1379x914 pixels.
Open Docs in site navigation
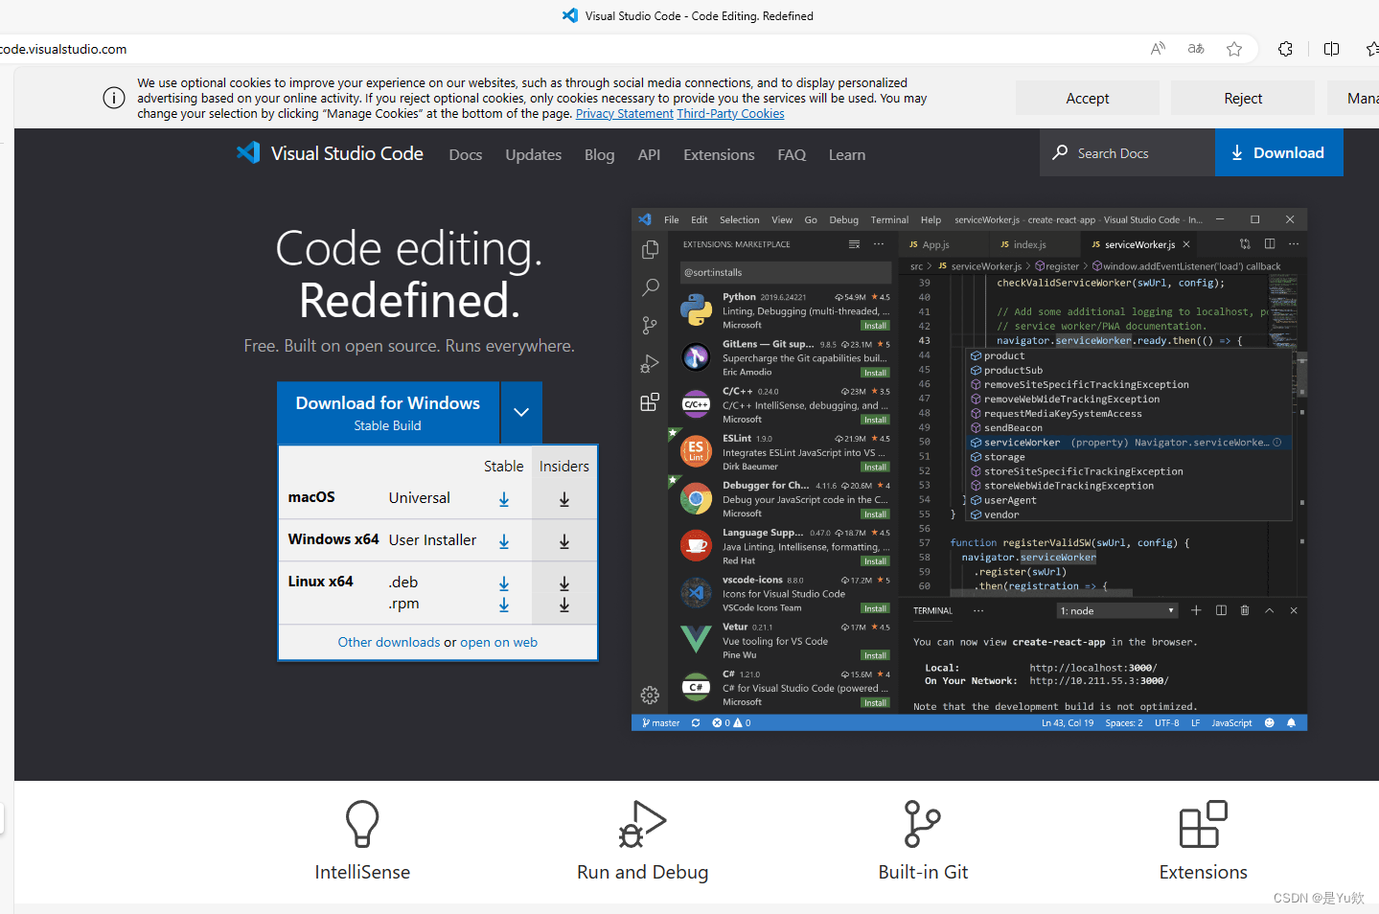(x=466, y=154)
